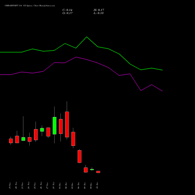Click the "02 Dec" date label
The image size is (195, 195).
pos(66,186)
